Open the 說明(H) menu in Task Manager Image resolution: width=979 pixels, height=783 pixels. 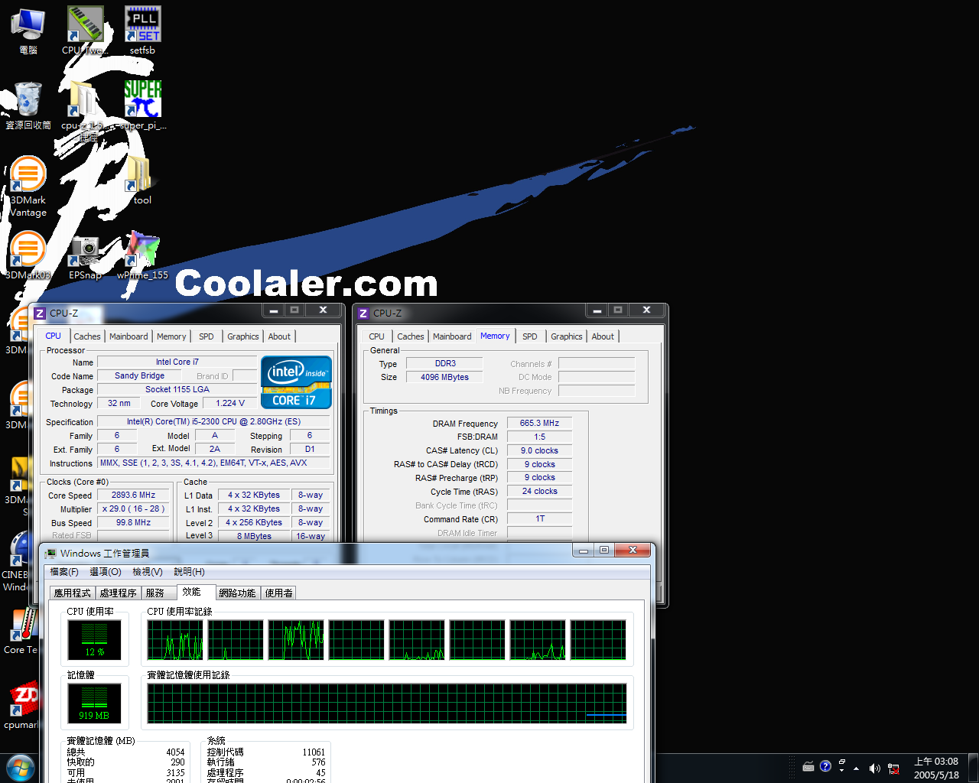(x=189, y=572)
